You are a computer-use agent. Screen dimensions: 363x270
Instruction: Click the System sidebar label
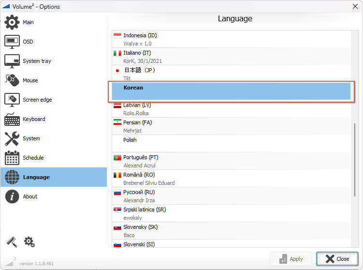pos(31,138)
